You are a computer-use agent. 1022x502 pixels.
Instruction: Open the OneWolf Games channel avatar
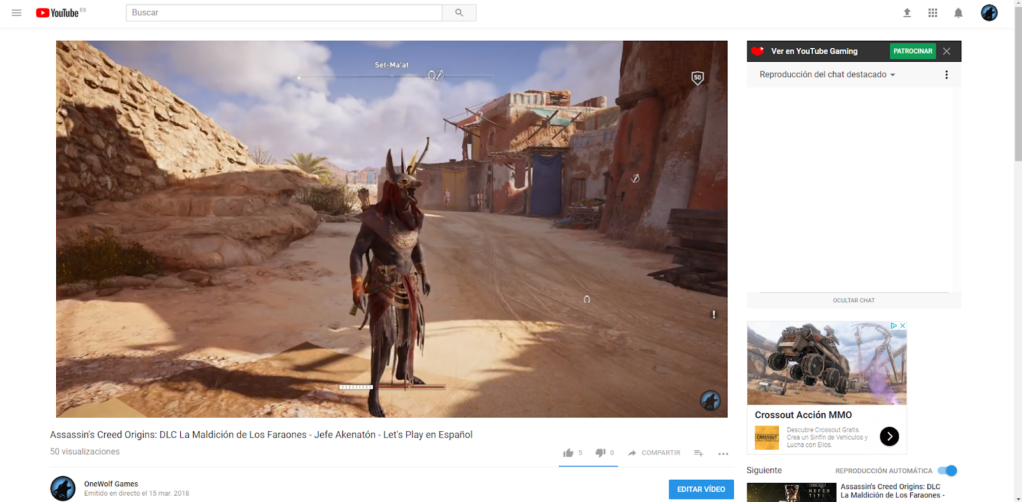pyautogui.click(x=63, y=489)
